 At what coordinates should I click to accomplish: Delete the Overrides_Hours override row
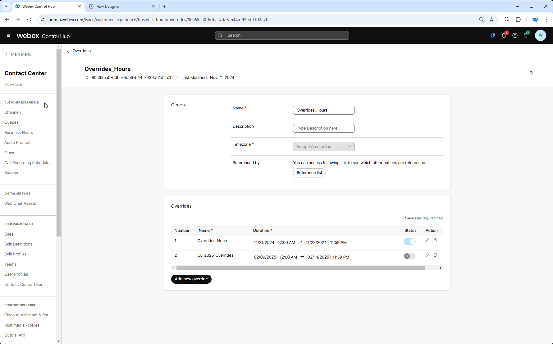point(435,240)
